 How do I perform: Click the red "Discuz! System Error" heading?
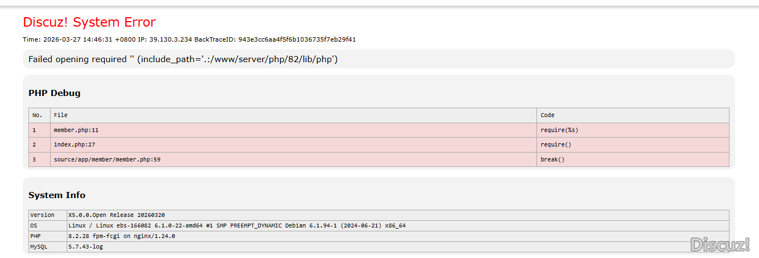pyautogui.click(x=89, y=22)
